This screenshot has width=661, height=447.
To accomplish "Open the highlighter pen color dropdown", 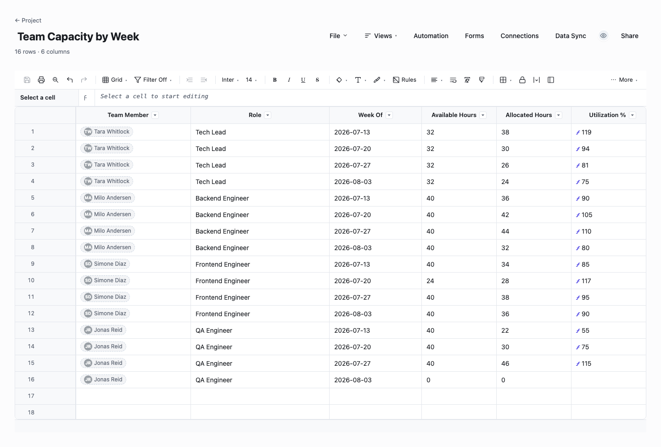I will (379, 80).
